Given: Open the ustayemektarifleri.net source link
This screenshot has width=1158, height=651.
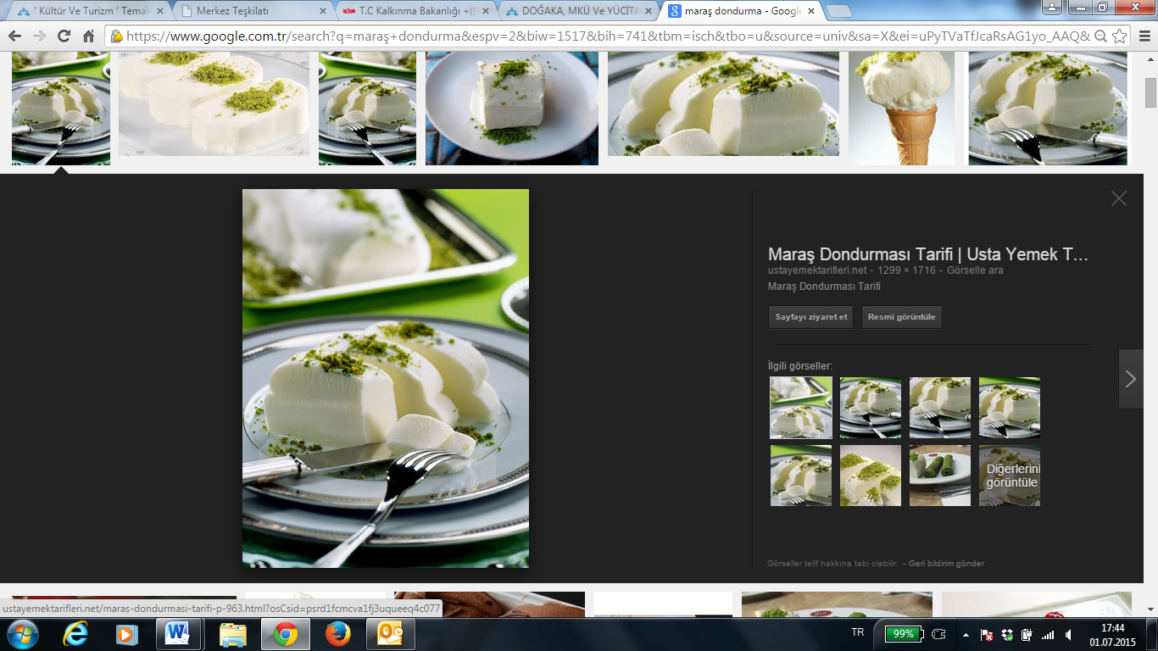Looking at the screenshot, I should click(x=817, y=270).
